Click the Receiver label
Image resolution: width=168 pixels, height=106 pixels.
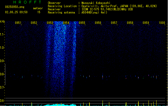point(54,9)
